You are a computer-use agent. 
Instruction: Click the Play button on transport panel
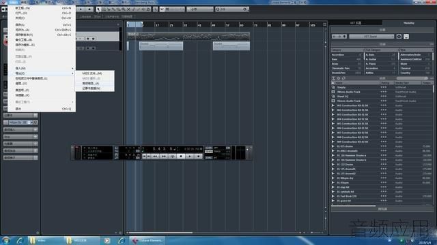click(190, 157)
